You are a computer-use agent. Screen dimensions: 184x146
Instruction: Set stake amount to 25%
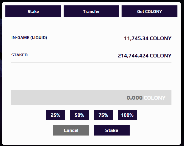pyautogui.click(x=56, y=115)
